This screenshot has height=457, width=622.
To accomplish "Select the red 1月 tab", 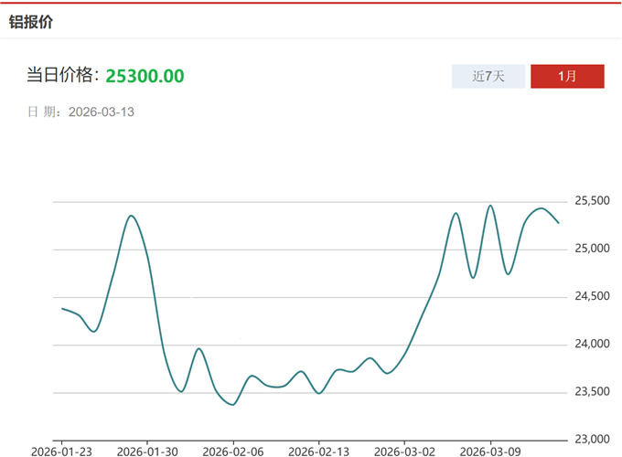I will (567, 77).
